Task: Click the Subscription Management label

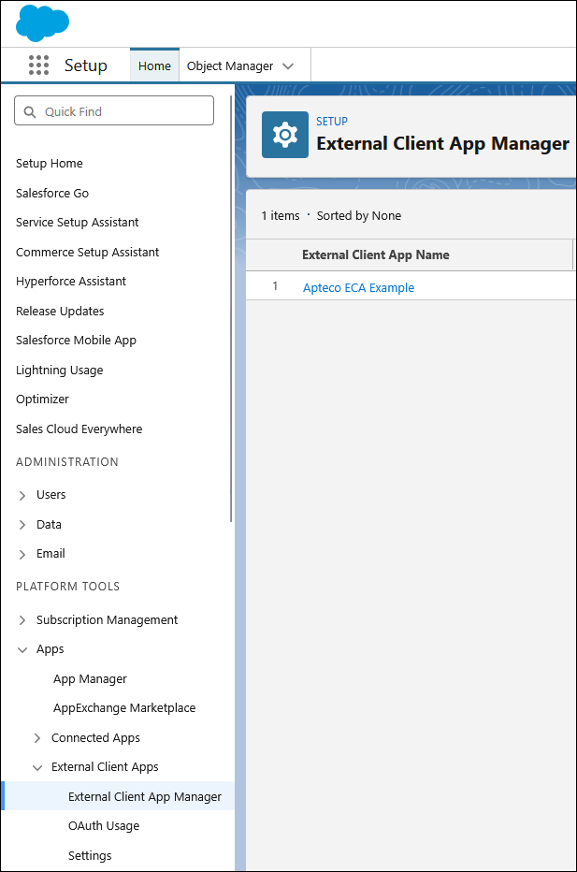Action: point(108,620)
